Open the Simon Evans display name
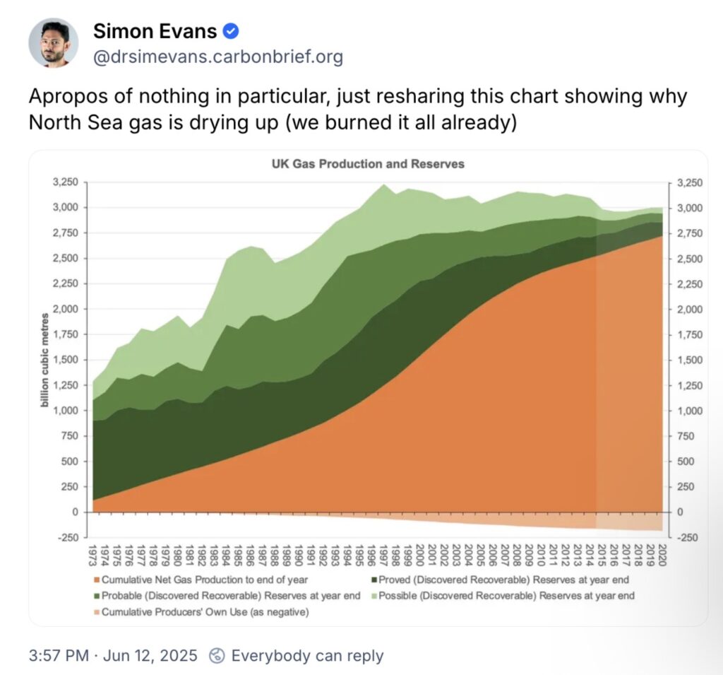723x675 pixels. pos(155,31)
